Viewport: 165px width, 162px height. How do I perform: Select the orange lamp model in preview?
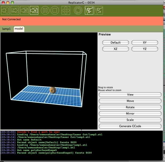tap(53, 90)
